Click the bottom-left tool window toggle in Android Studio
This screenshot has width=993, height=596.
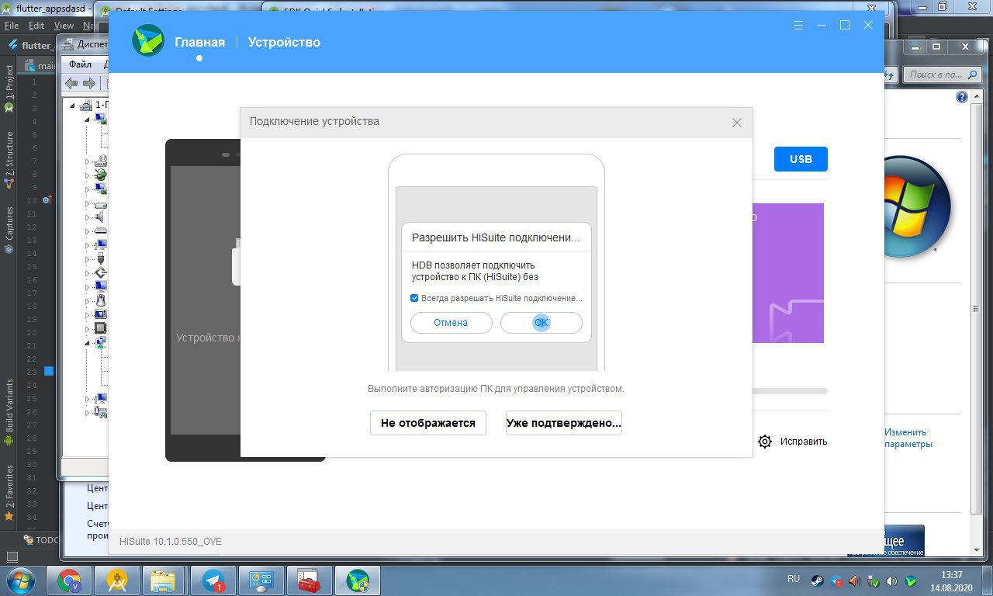(11, 556)
